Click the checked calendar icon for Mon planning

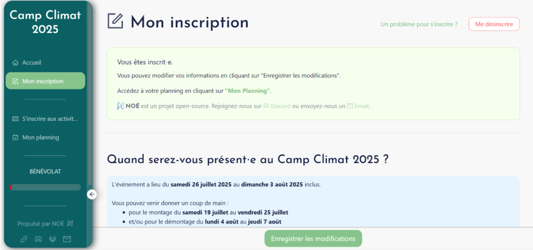click(x=15, y=137)
